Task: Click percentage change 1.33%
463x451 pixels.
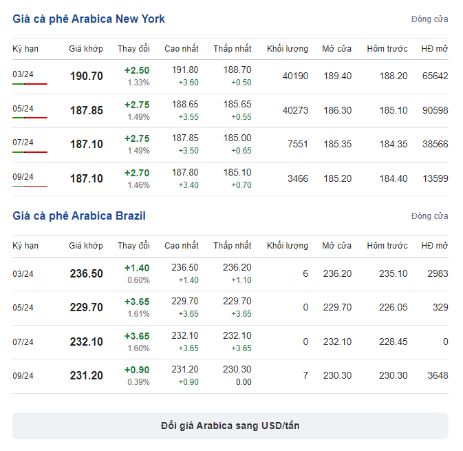Action: click(138, 83)
